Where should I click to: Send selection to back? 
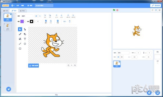click(x=73, y=16)
